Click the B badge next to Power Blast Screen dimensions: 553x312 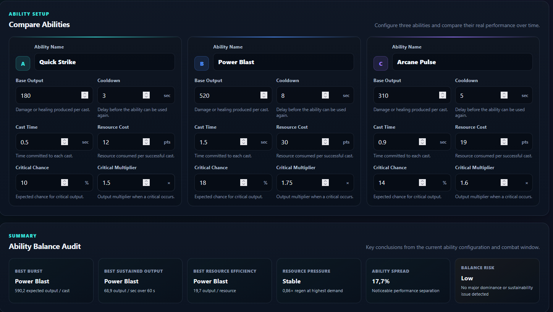point(202,63)
